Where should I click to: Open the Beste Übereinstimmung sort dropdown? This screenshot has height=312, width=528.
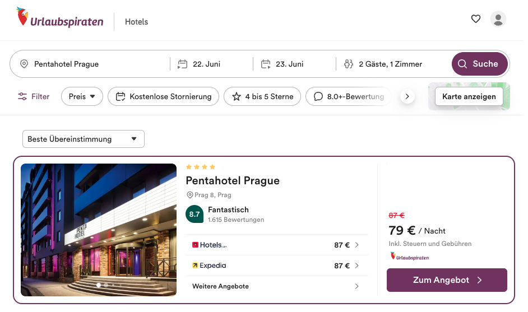(x=84, y=139)
